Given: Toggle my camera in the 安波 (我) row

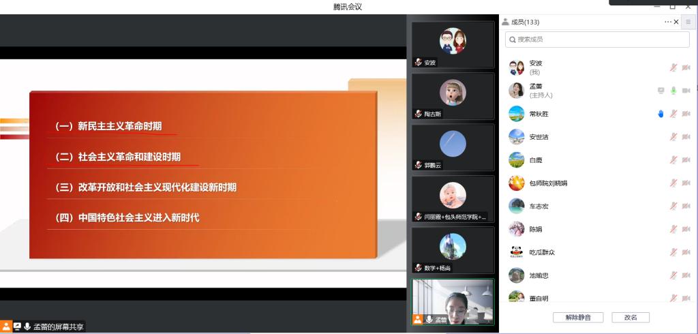Looking at the screenshot, I should coord(686,67).
